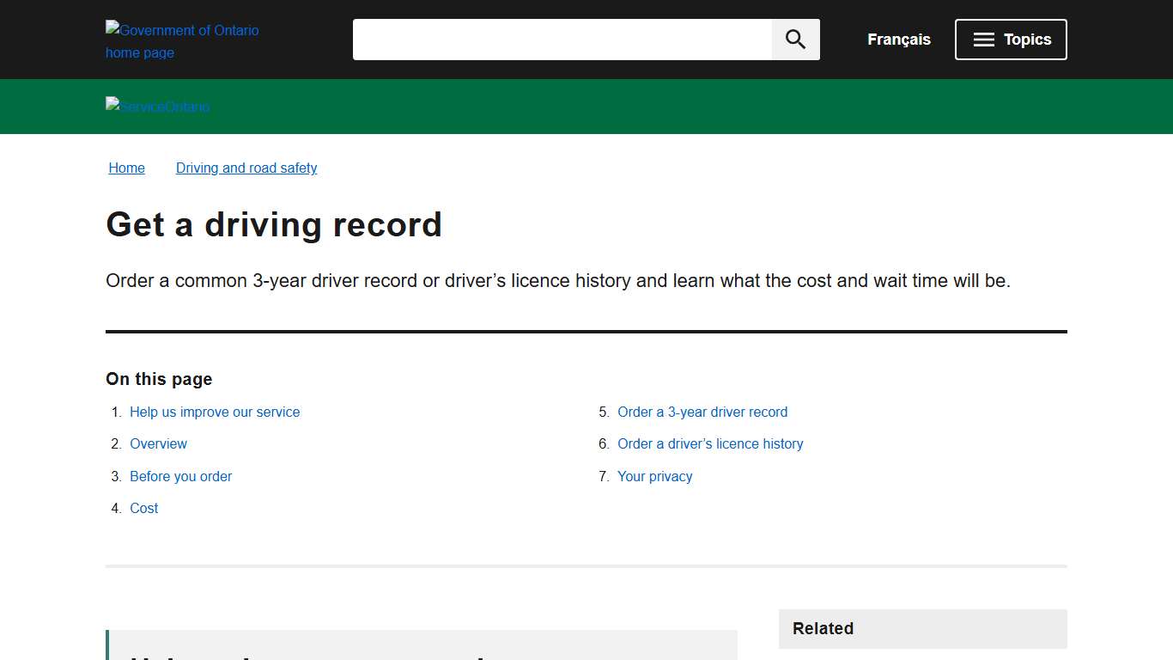
Task: Switch the page language to Français
Action: pos(898,40)
